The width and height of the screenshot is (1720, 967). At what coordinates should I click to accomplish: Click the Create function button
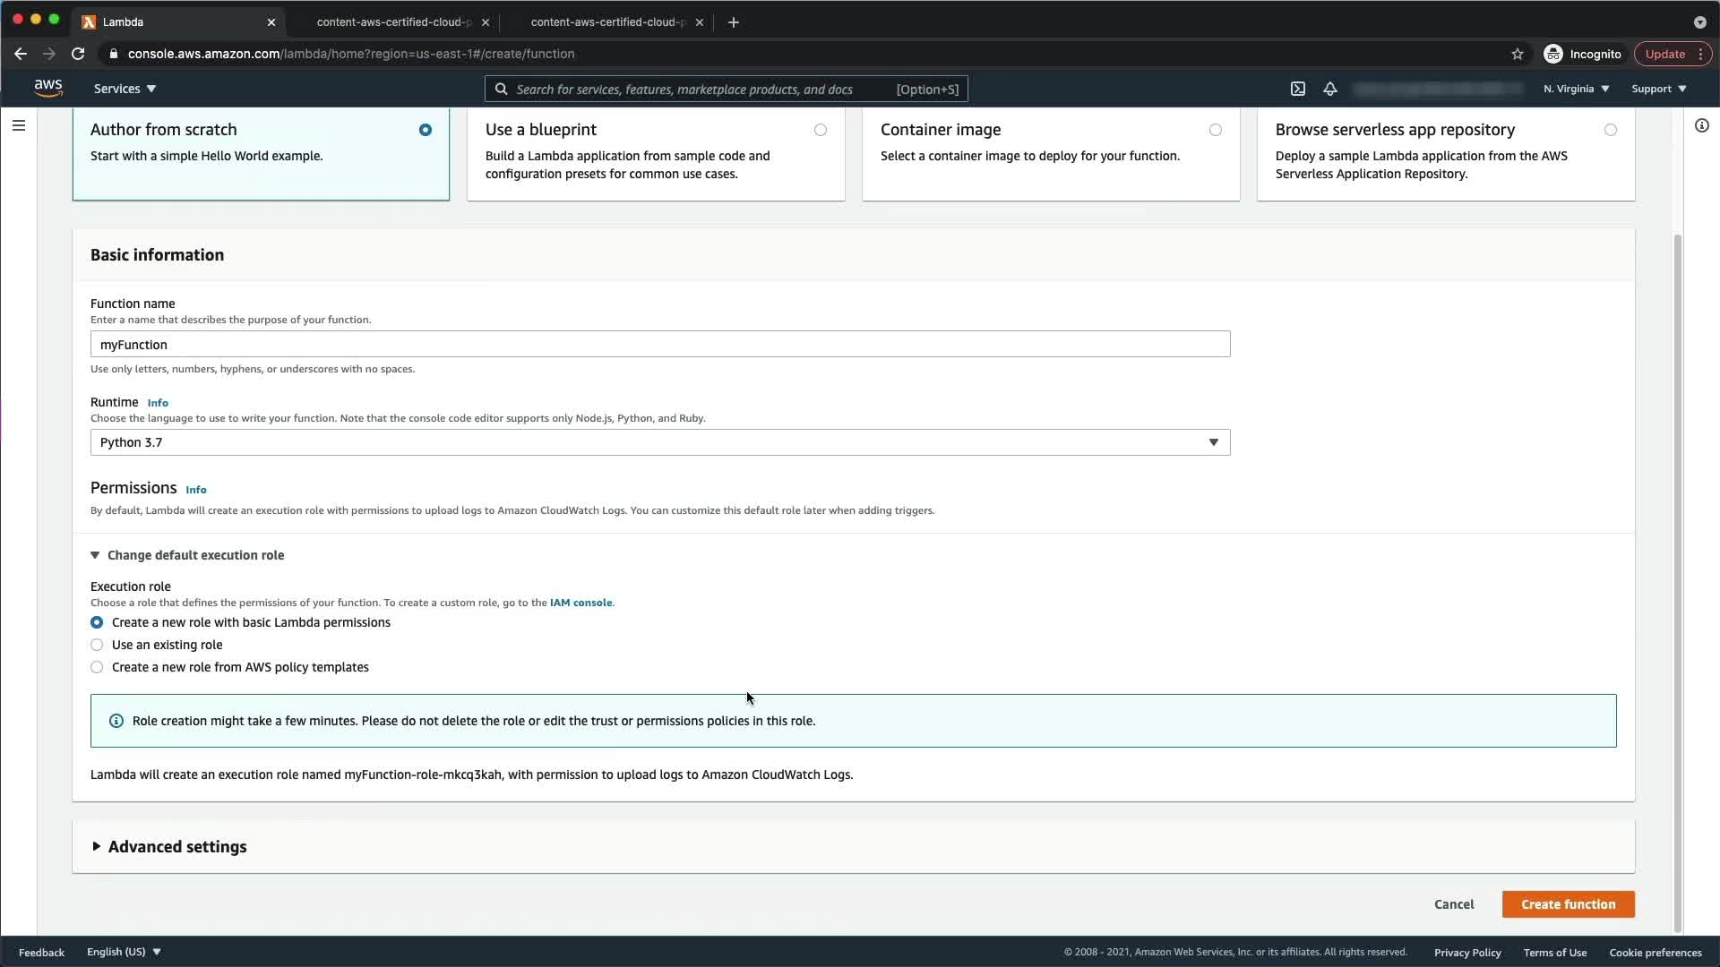[x=1568, y=904]
